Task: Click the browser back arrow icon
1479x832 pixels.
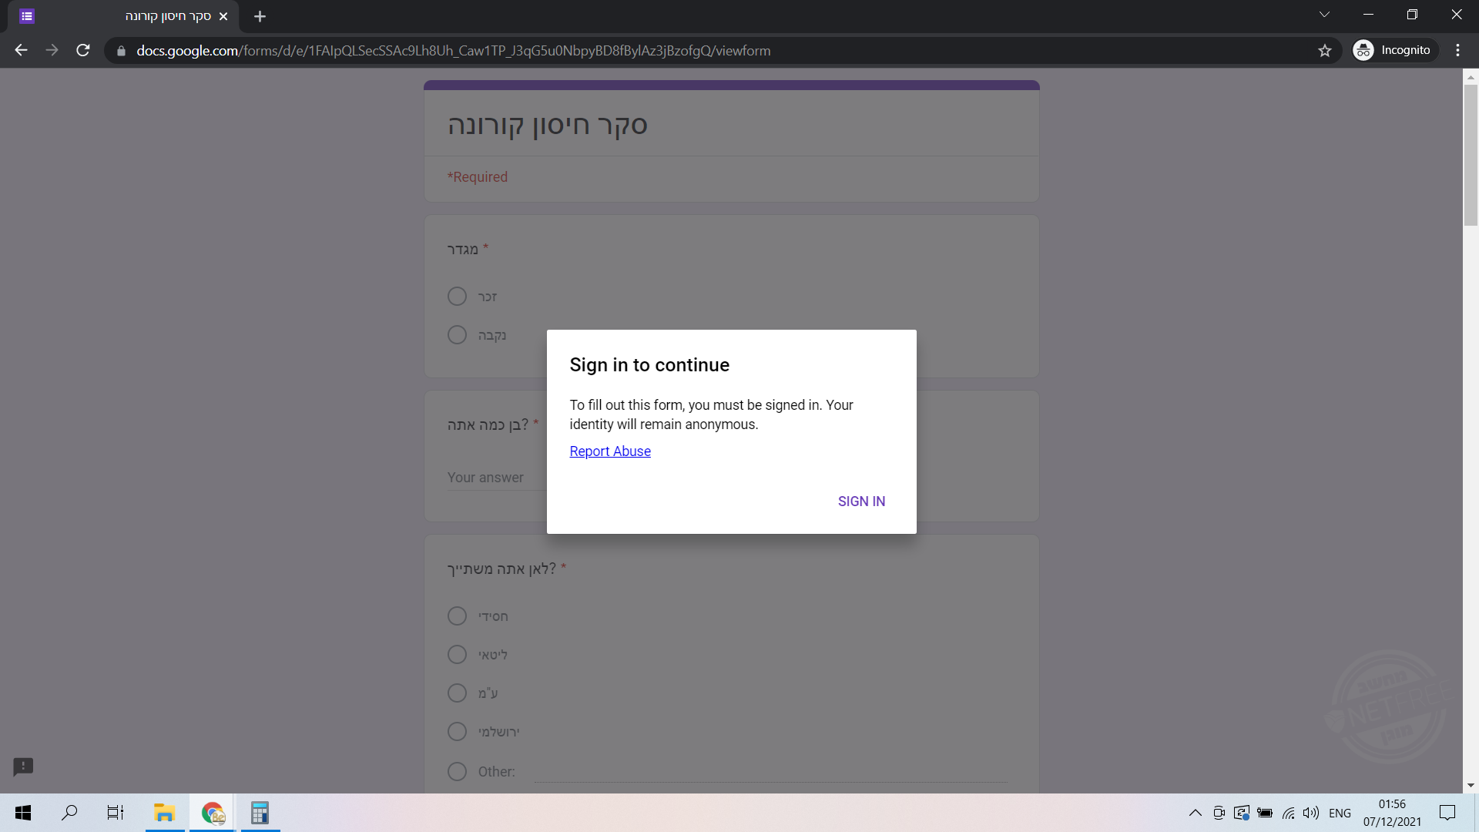Action: tap(21, 50)
